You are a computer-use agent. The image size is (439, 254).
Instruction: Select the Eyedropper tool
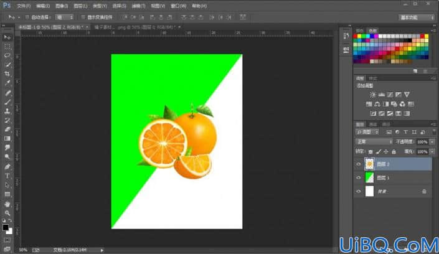(x=7, y=83)
